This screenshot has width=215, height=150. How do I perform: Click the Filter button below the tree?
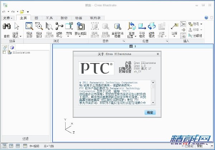pyautogui.click(x=25, y=139)
